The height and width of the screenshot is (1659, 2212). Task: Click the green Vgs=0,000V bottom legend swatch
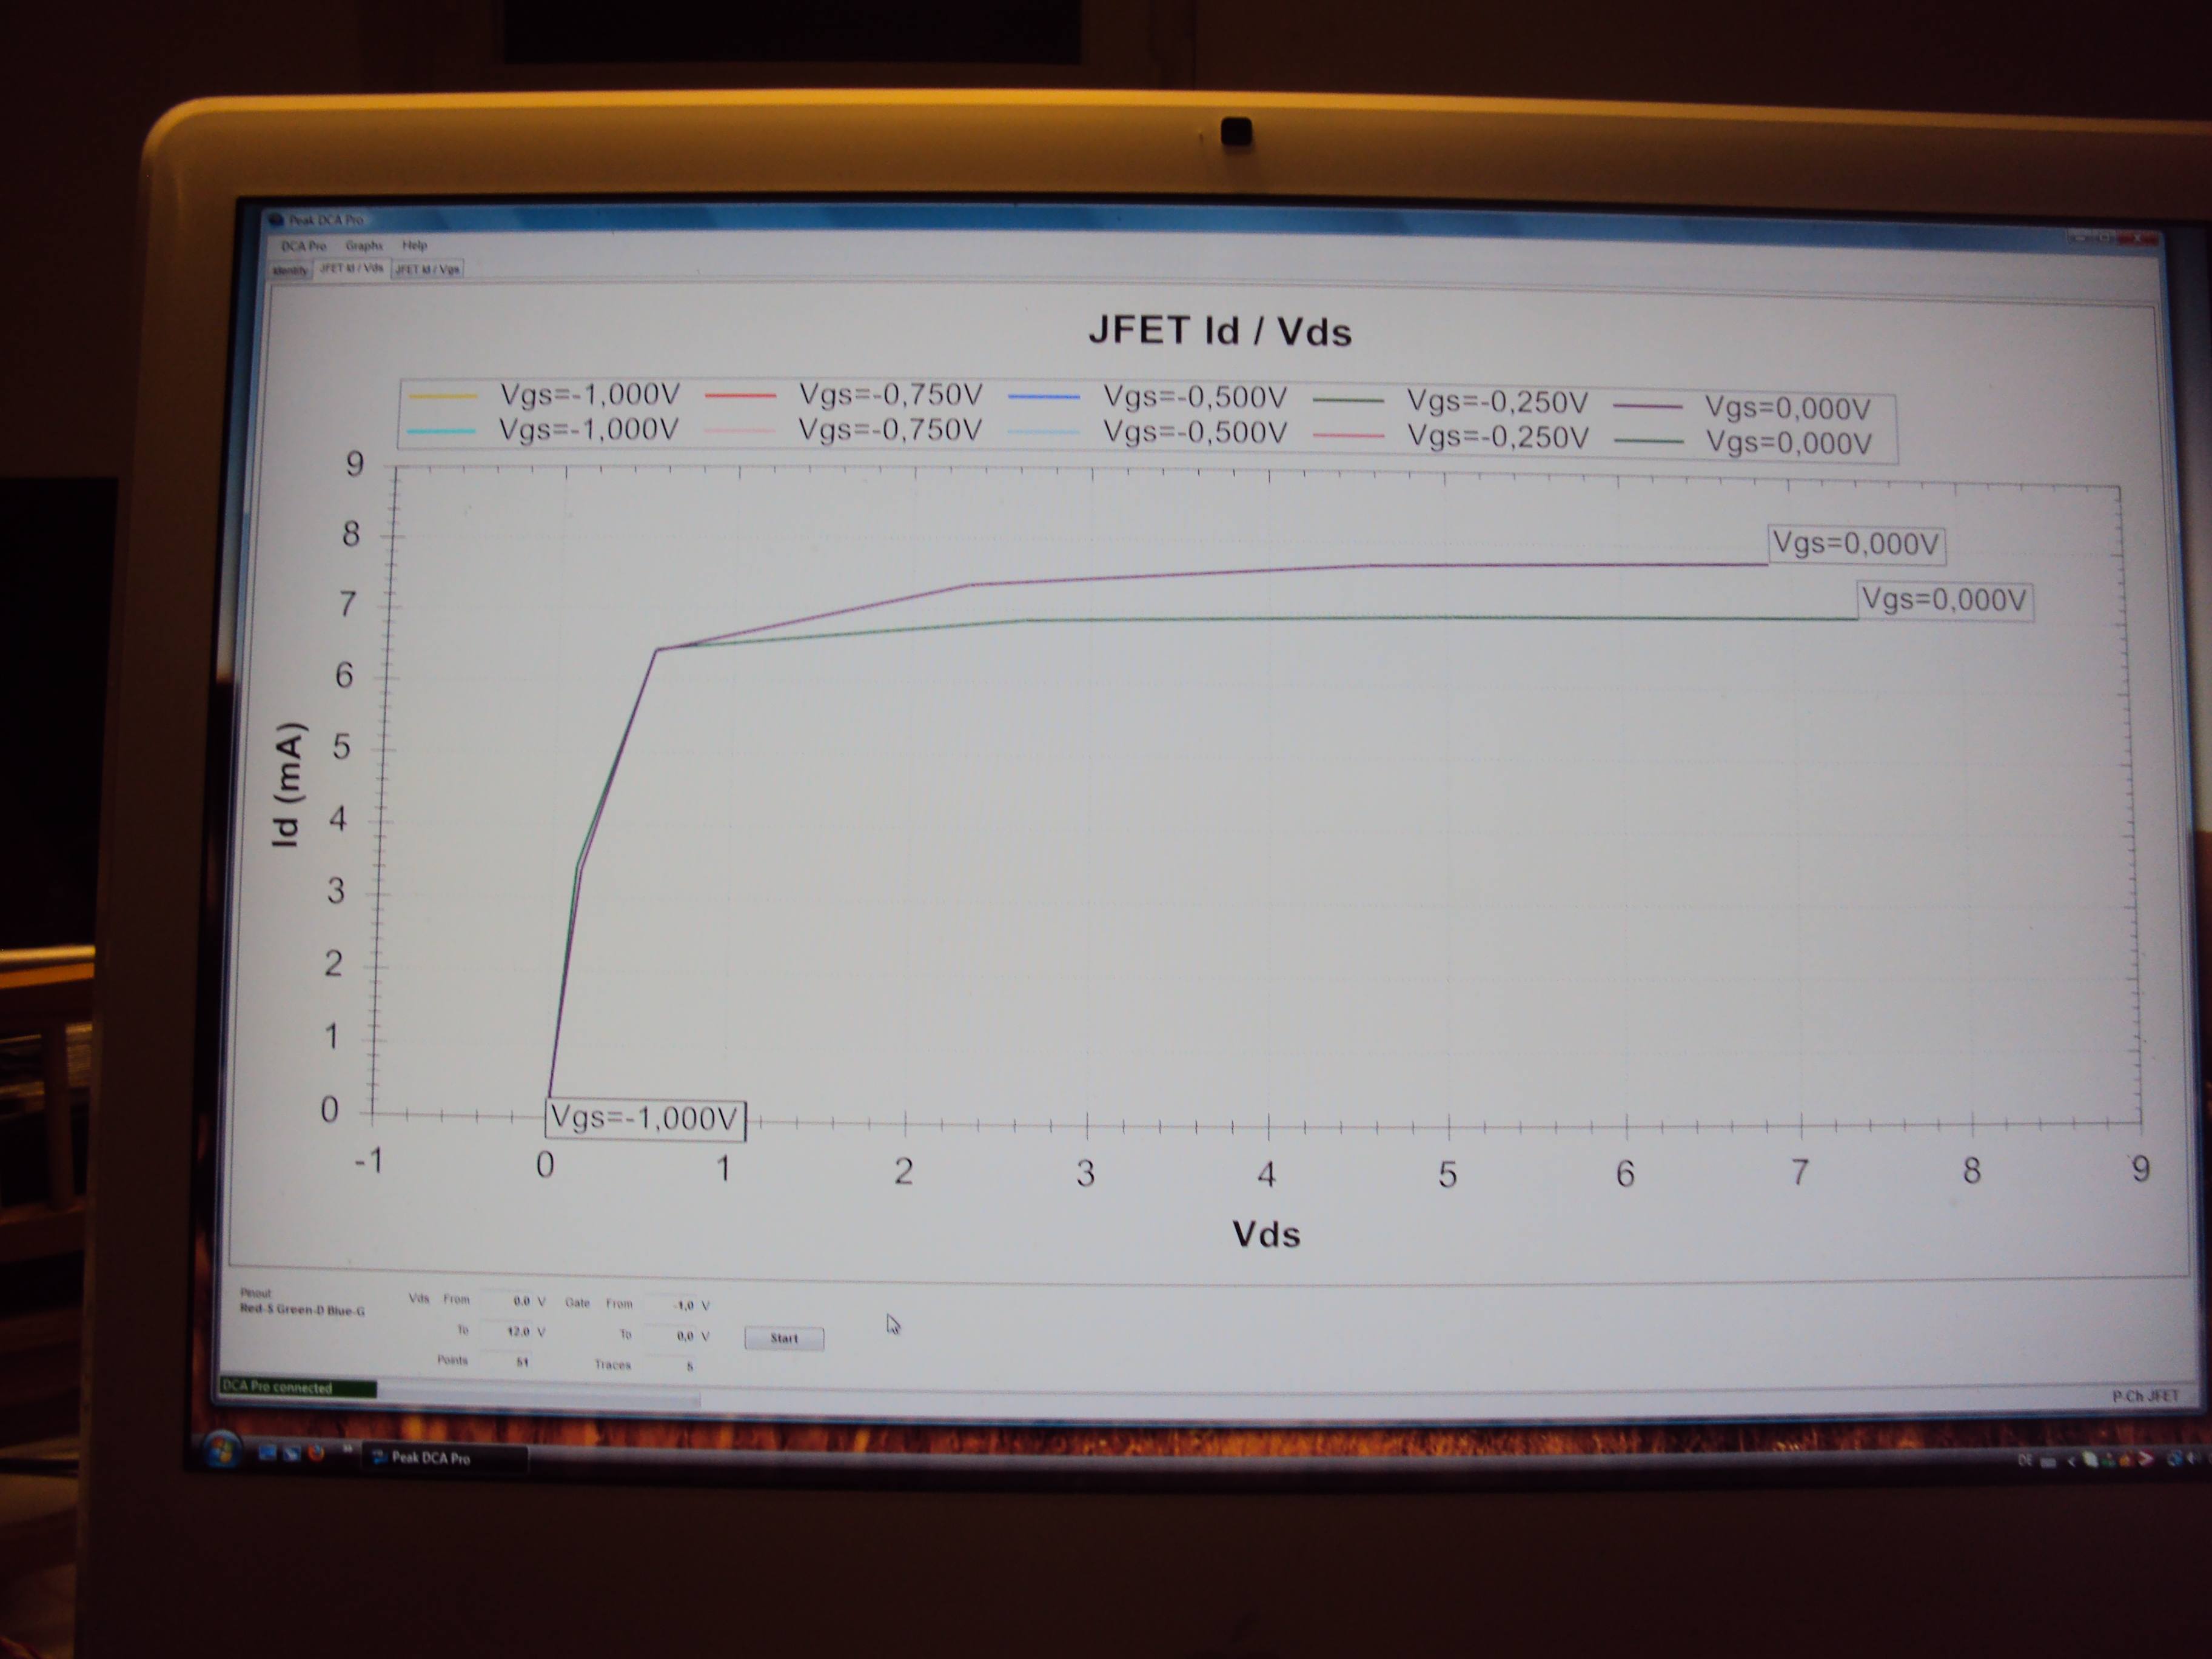pos(1648,441)
